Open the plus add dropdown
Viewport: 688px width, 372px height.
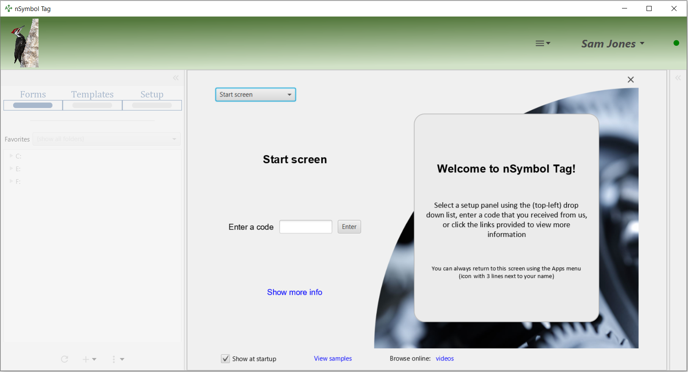tap(89, 359)
